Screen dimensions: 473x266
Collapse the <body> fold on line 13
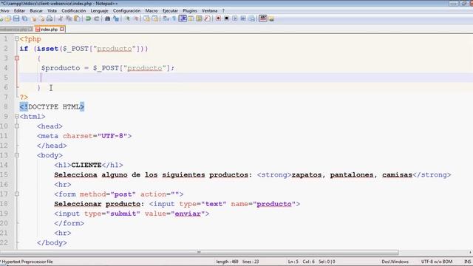pyautogui.click(x=17, y=155)
